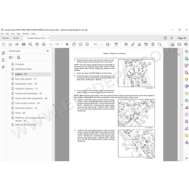The height and width of the screenshot is (189, 189).
Task: Click the Save file icon in the toolbar
Action: [4, 44]
